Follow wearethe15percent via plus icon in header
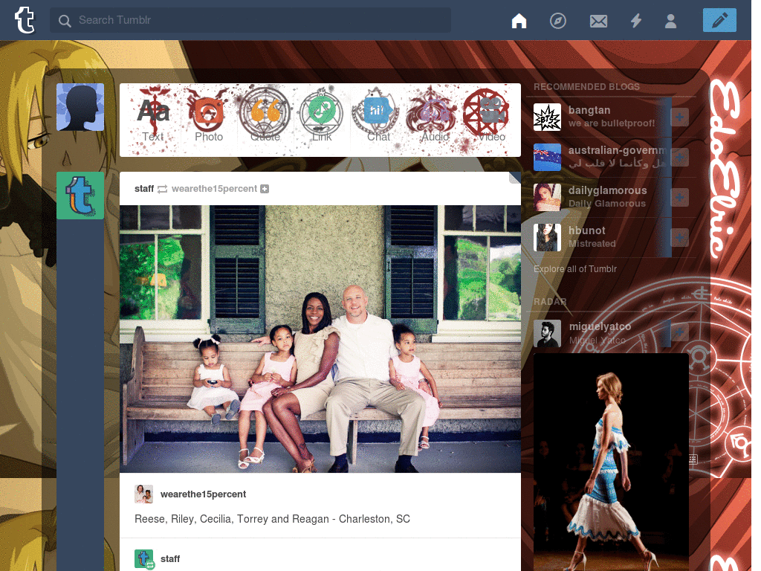Viewport: 761px width, 571px height. 265,189
